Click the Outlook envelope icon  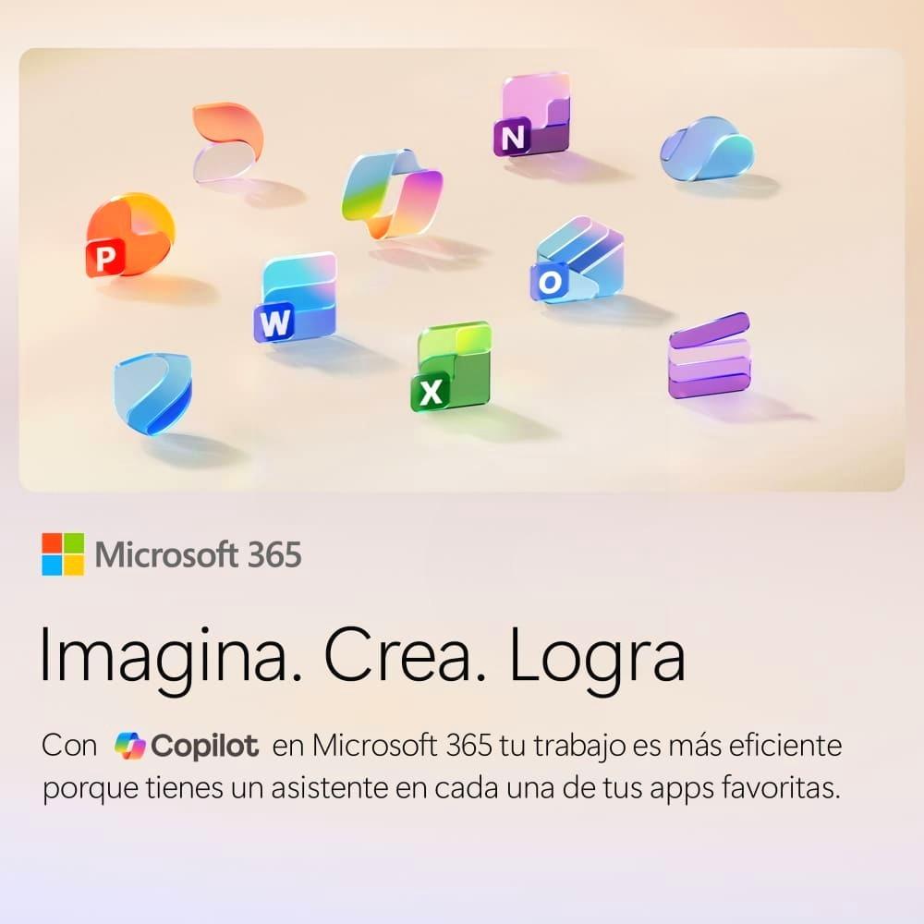(x=577, y=261)
